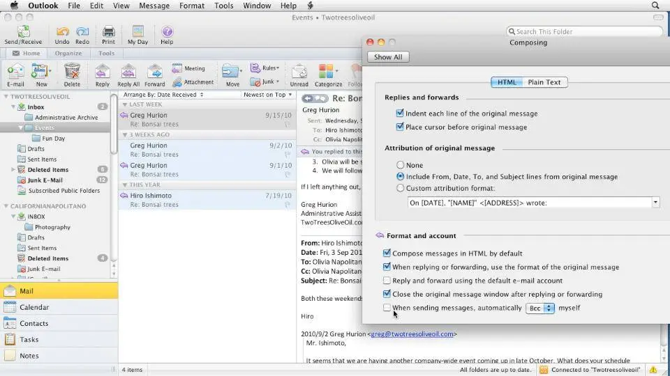Image resolution: width=670 pixels, height=376 pixels.
Task: Expand the Deleted Items folder under Twotreesoliveoil
Action: (x=13, y=169)
